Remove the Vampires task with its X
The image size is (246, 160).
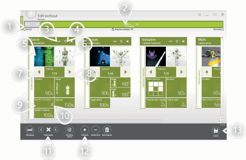(x=183, y=41)
